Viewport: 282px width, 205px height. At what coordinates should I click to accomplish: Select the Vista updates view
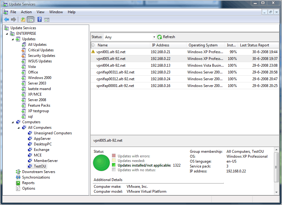pos(32,67)
